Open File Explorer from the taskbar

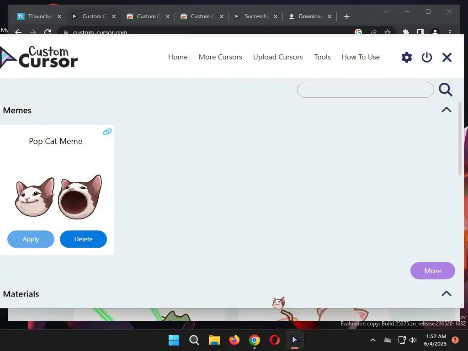214,340
